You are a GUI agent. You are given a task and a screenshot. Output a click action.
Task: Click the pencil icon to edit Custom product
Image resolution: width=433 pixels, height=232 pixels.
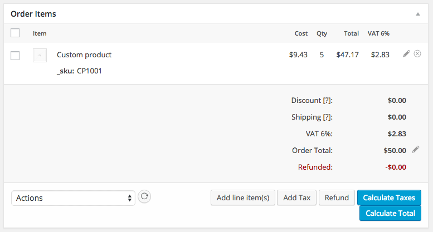pyautogui.click(x=406, y=54)
